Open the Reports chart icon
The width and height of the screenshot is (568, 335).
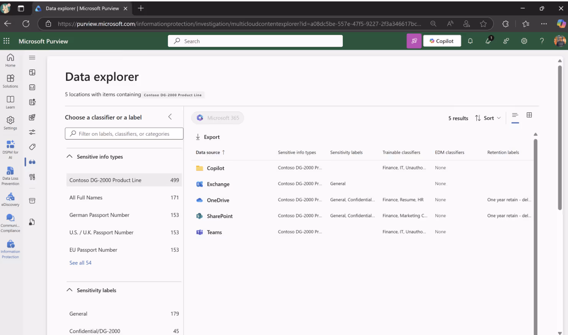[x=32, y=87]
